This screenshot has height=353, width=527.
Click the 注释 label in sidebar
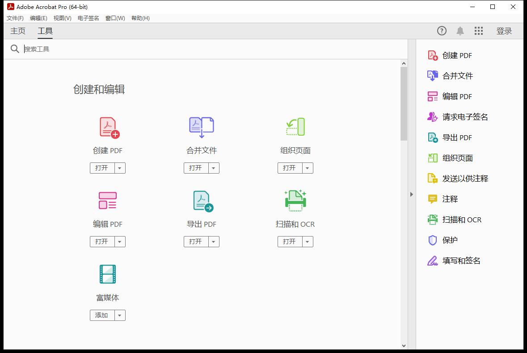pyautogui.click(x=450, y=199)
